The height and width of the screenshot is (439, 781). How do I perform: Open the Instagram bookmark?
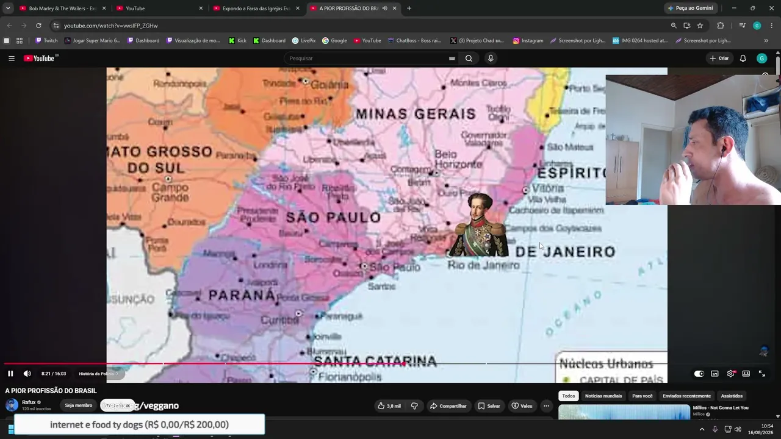528,41
